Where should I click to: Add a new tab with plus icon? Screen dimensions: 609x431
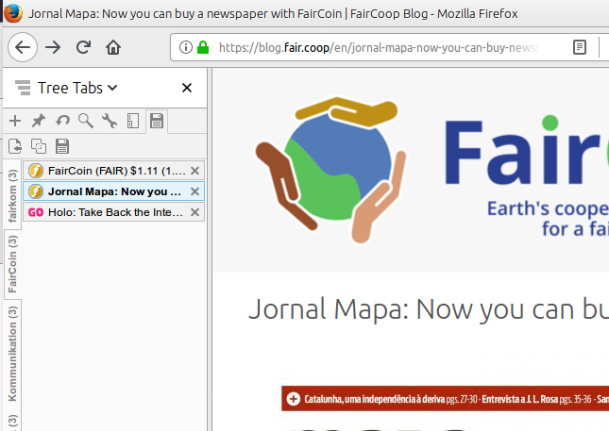pos(15,121)
